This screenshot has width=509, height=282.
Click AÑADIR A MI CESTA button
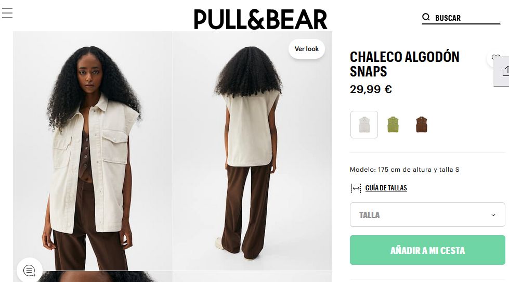coord(427,250)
